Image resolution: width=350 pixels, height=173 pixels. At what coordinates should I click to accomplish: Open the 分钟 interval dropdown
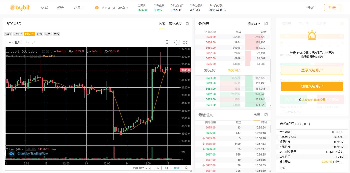click(18, 34)
